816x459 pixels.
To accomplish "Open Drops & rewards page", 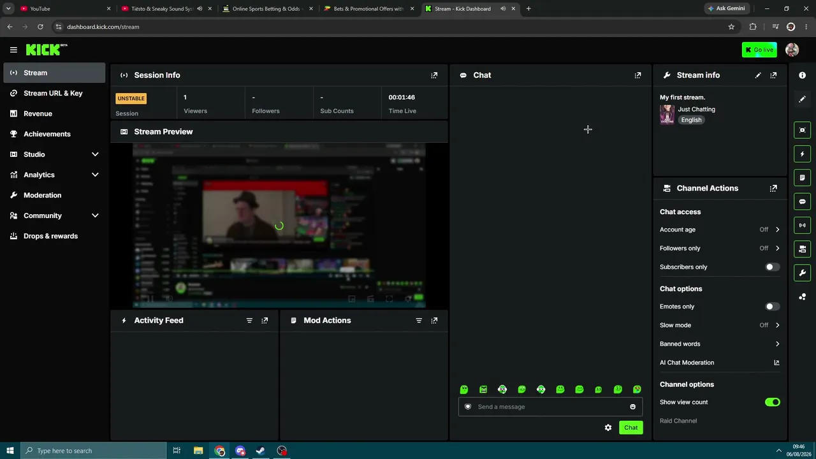I will [54, 236].
